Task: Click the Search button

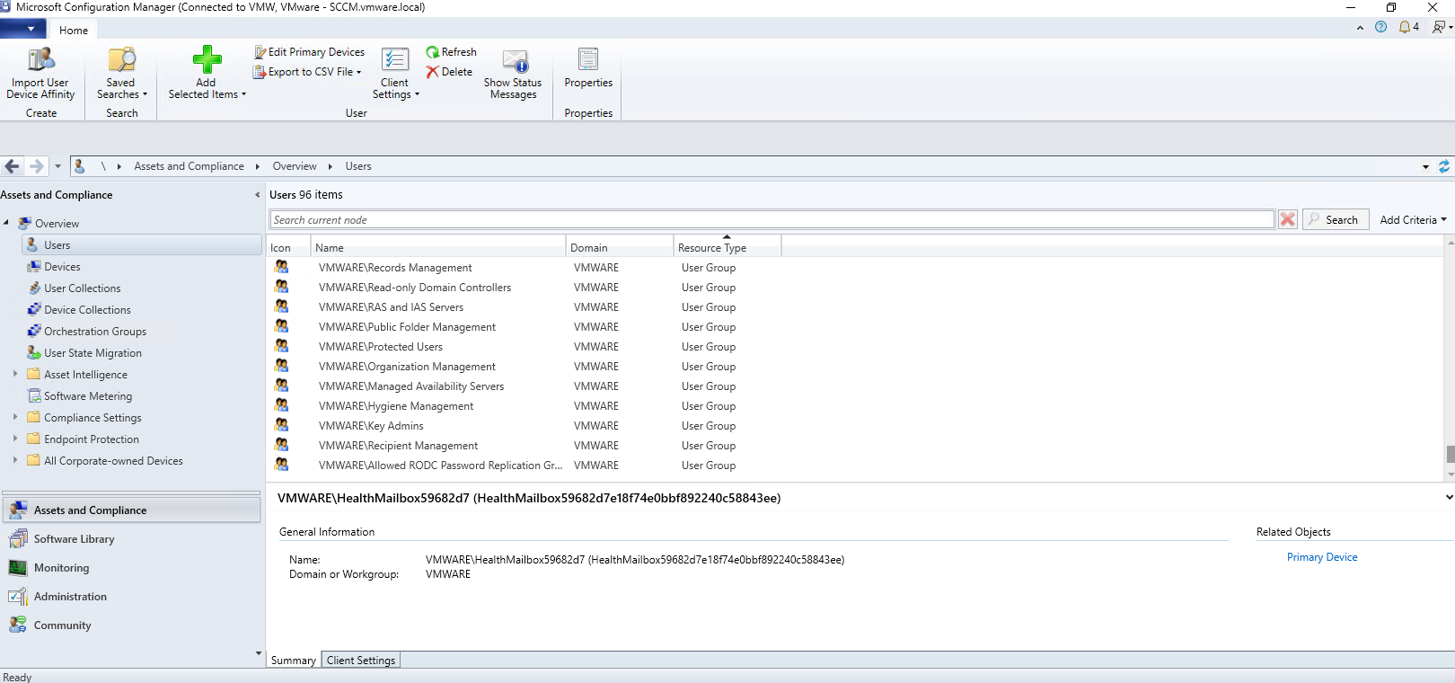Action: [1335, 220]
